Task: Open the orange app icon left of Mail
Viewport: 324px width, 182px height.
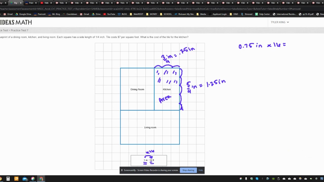Action: pyautogui.click(x=16, y=179)
